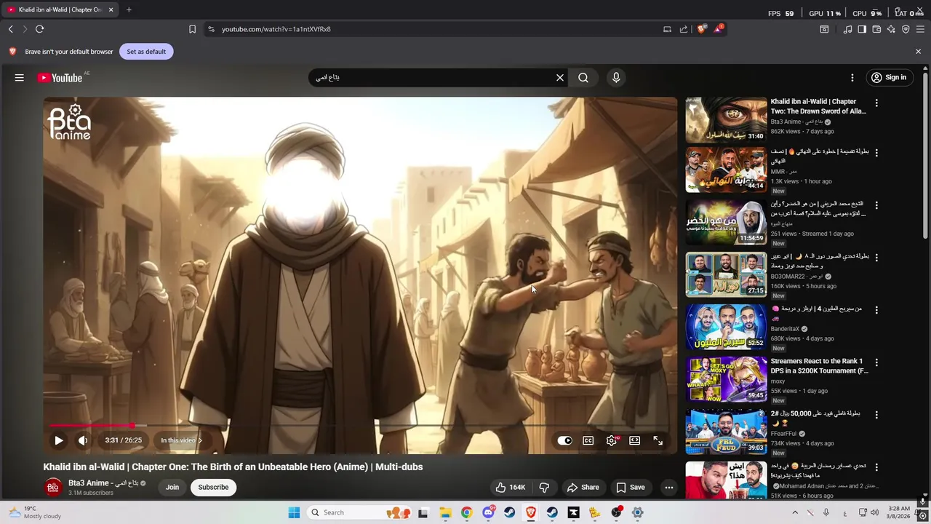Switch to theater mode
This screenshot has height=524, width=931.
coord(635,440)
